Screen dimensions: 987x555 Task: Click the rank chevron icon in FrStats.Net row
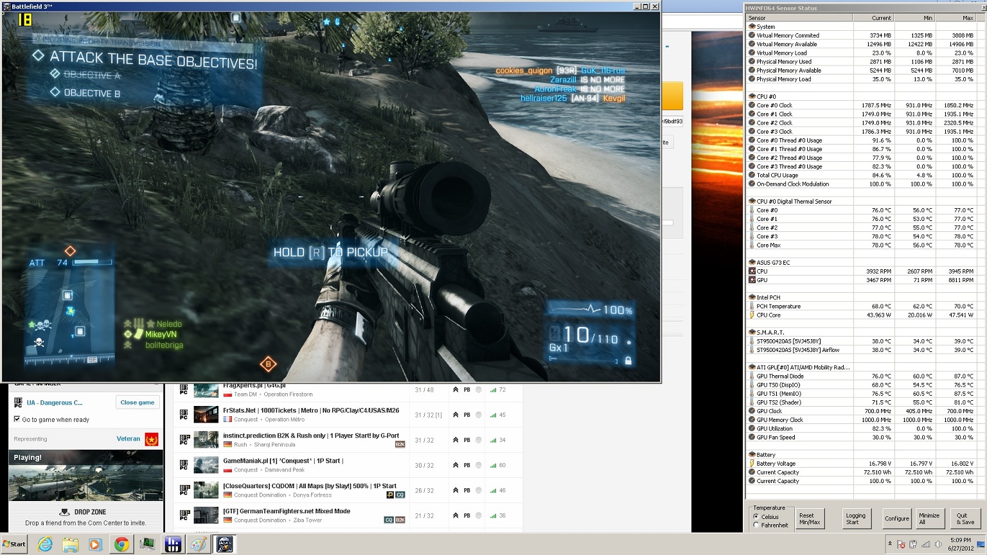click(456, 415)
